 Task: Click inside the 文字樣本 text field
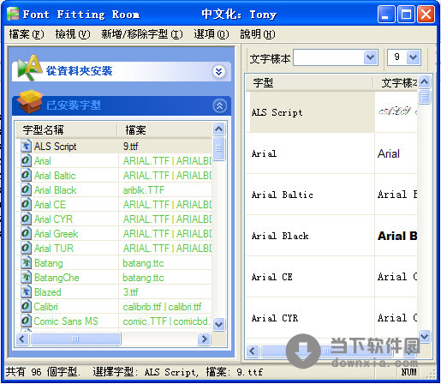click(x=328, y=57)
